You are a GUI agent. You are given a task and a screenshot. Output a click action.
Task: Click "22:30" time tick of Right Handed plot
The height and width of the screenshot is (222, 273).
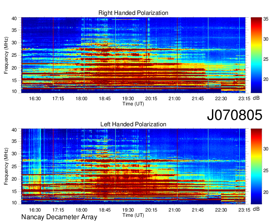(221, 99)
